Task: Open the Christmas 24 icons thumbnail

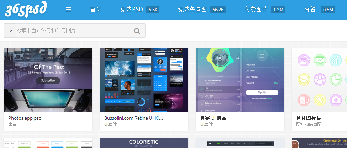Action: 319,143
